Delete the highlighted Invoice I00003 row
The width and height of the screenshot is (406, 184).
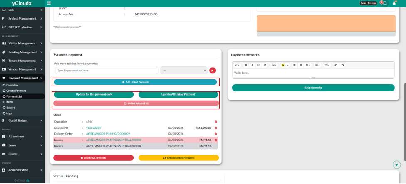point(215,140)
